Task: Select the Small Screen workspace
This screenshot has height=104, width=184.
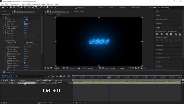Action: [135, 8]
